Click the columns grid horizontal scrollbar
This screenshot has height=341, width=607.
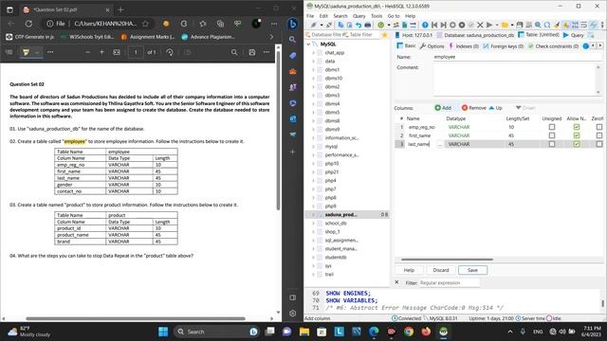pyautogui.click(x=447, y=260)
